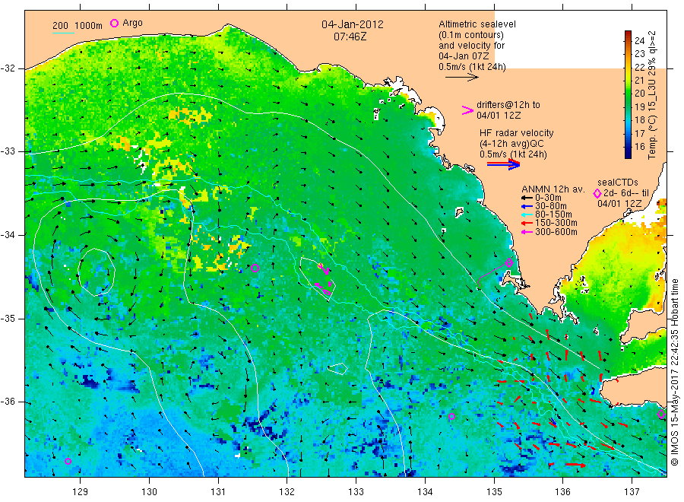Click the black 0-30m legend arrow

click(527, 198)
